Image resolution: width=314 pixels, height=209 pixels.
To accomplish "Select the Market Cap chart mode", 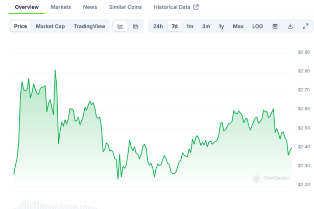I will point(50,27).
